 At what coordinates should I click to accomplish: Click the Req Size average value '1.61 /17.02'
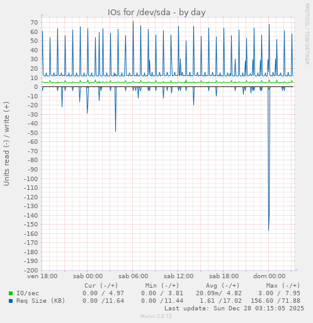tap(220, 301)
